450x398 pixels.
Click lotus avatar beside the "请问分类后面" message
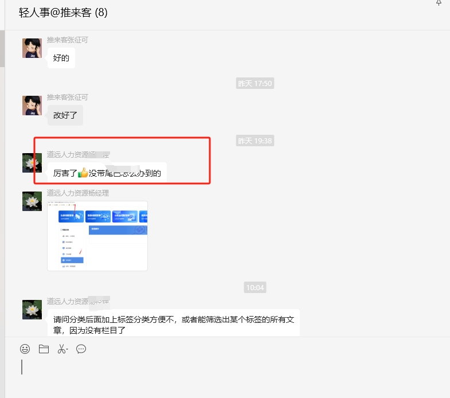point(32,309)
